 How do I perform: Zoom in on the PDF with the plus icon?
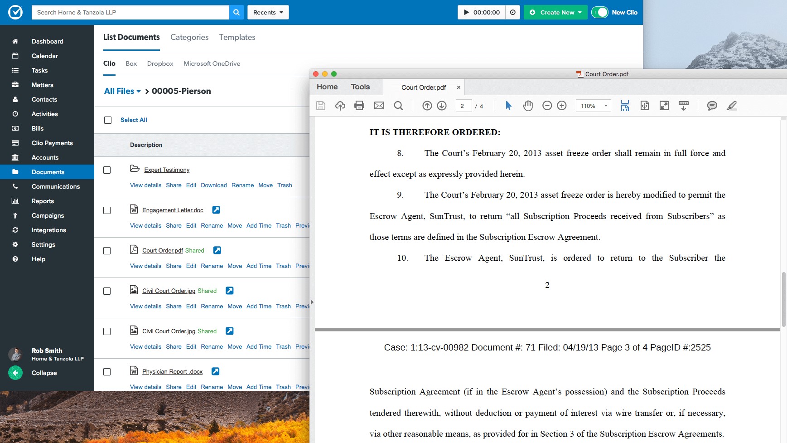pyautogui.click(x=561, y=105)
